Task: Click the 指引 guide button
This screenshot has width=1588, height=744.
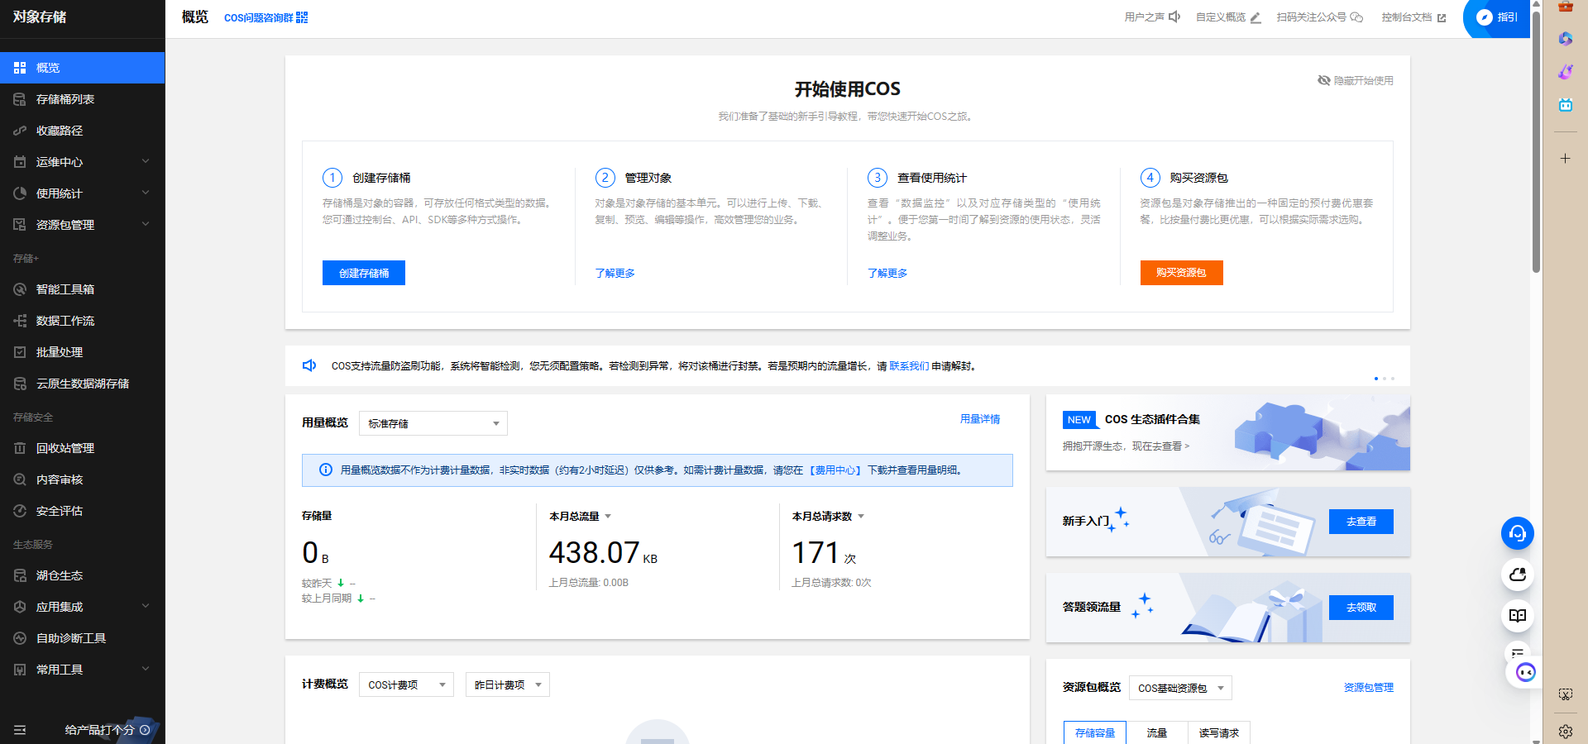Action: [x=1497, y=17]
